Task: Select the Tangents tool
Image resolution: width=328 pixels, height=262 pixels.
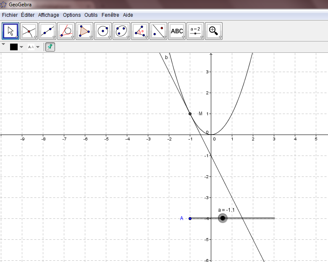Action: coord(66,31)
